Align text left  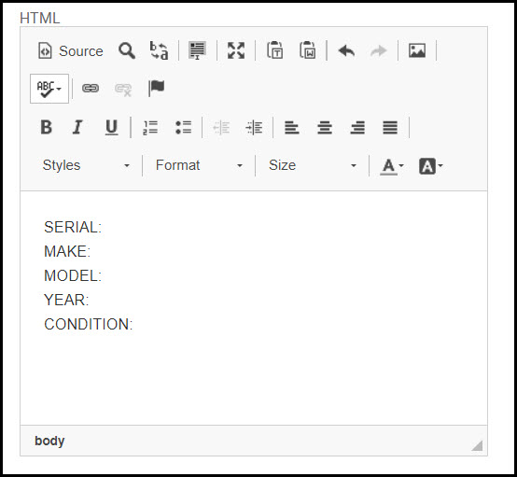coord(292,127)
